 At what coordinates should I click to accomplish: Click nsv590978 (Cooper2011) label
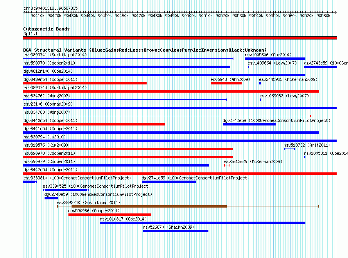(49, 153)
